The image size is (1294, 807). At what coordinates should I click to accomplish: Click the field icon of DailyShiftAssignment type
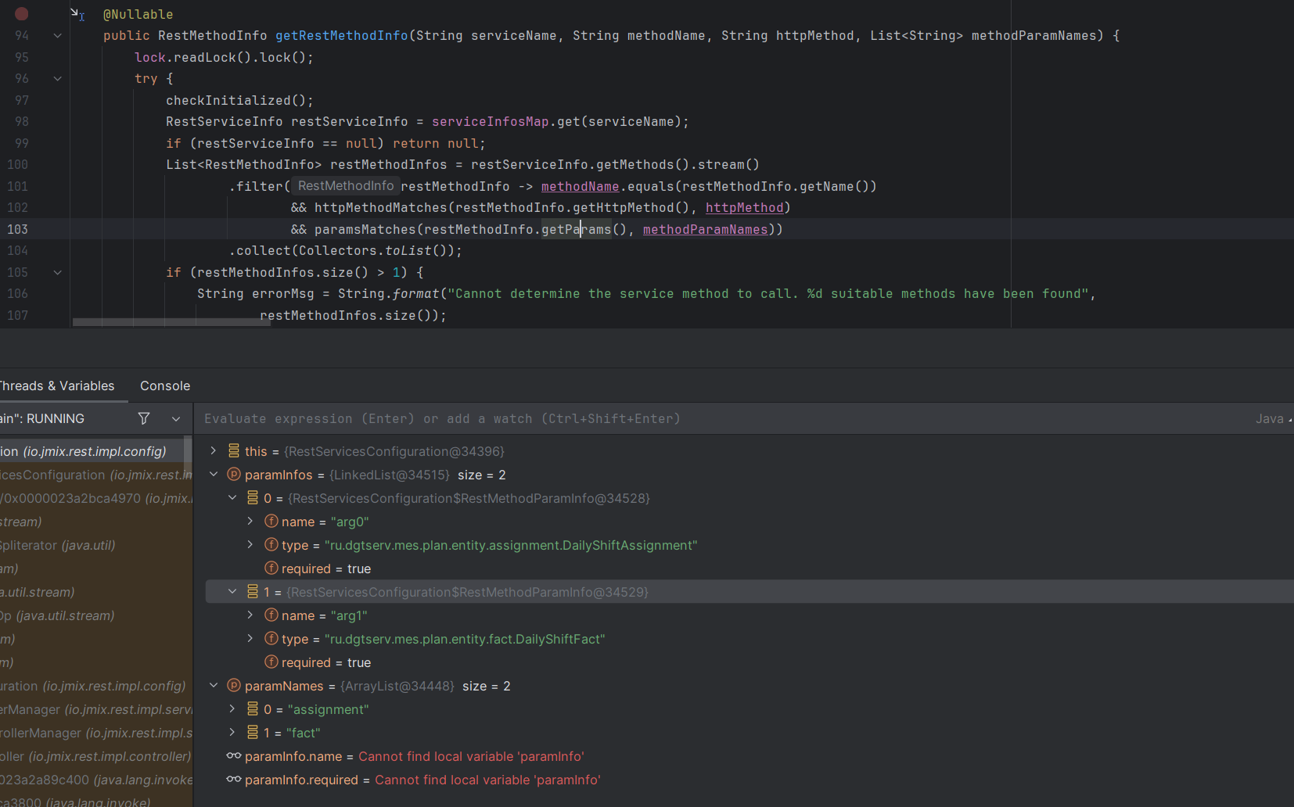click(271, 545)
